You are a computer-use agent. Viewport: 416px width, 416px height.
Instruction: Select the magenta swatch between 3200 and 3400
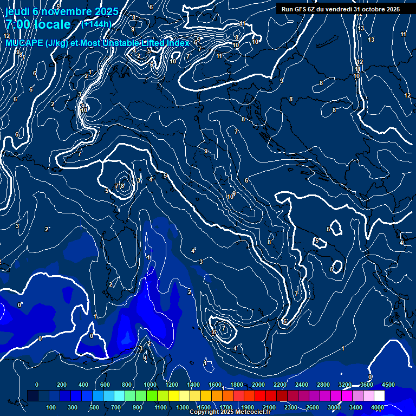347,395
